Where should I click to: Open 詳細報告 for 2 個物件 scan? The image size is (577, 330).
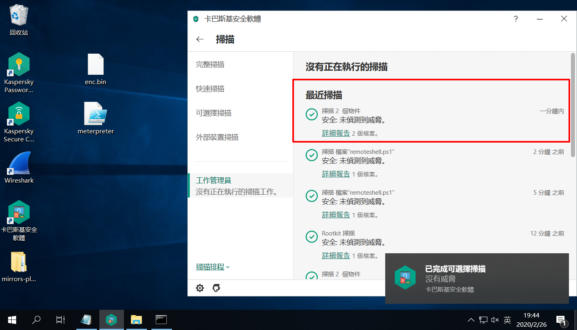[336, 133]
